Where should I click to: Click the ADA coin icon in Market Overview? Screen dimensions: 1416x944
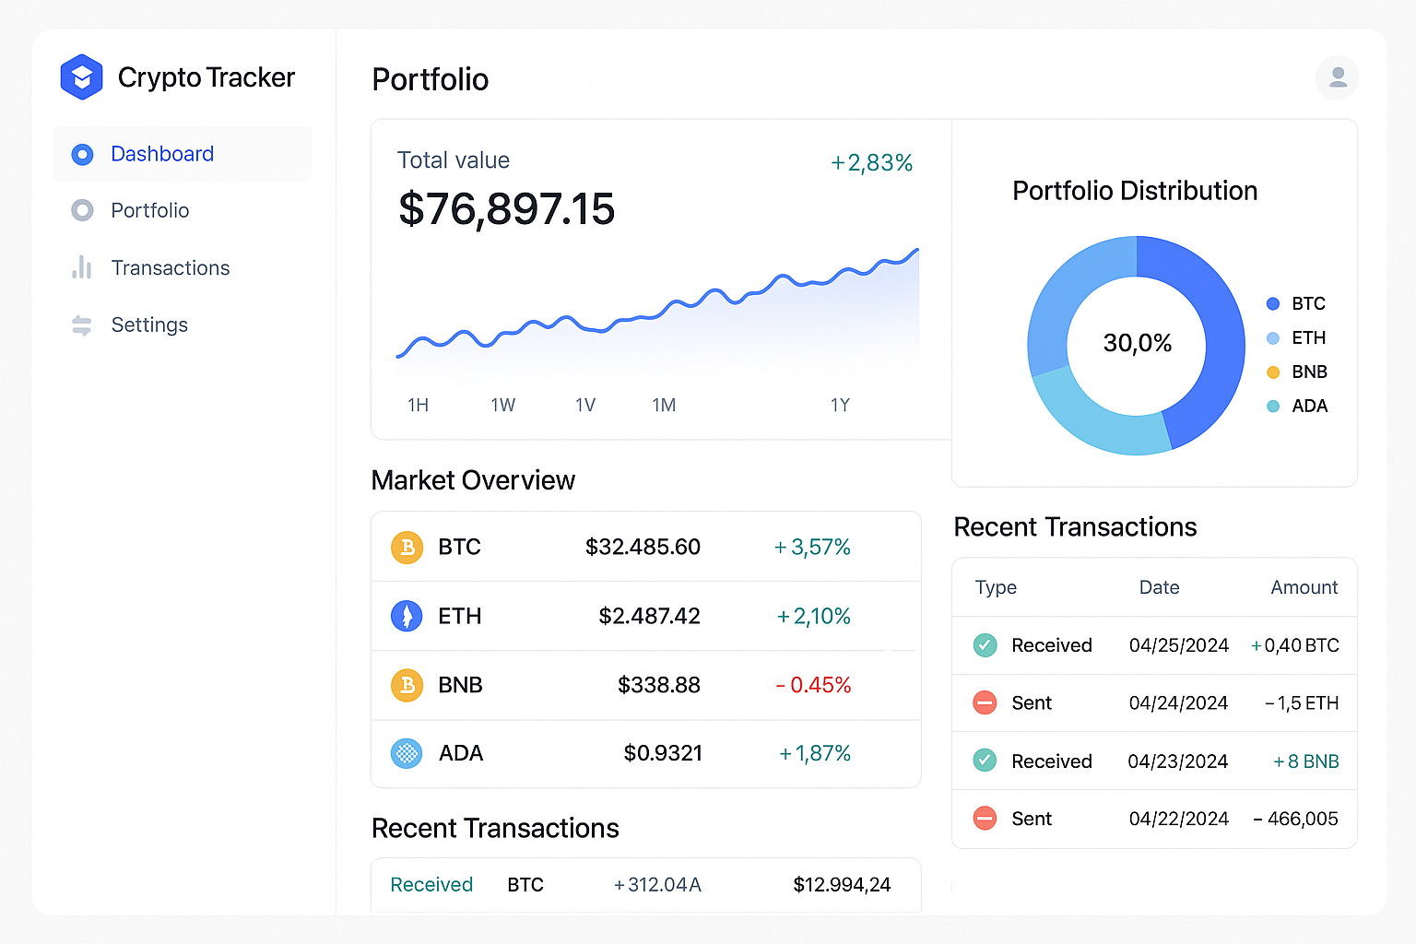point(407,753)
